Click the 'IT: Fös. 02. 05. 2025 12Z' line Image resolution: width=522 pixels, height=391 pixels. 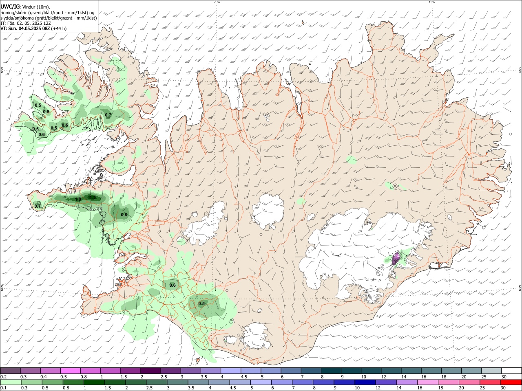(26, 23)
